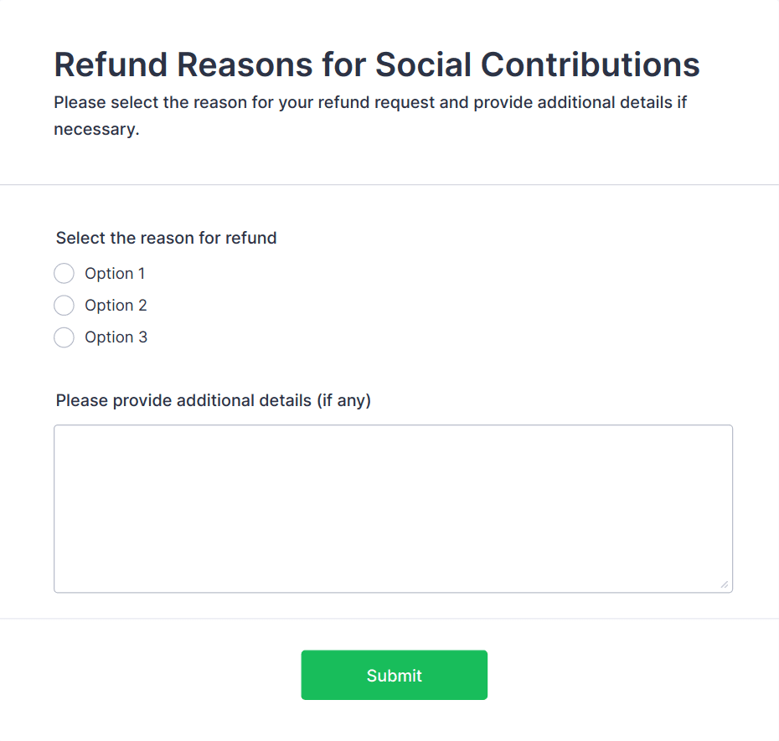Pick the Option 3 radio button
Viewport: 779px width, 741px height.
pyautogui.click(x=64, y=337)
